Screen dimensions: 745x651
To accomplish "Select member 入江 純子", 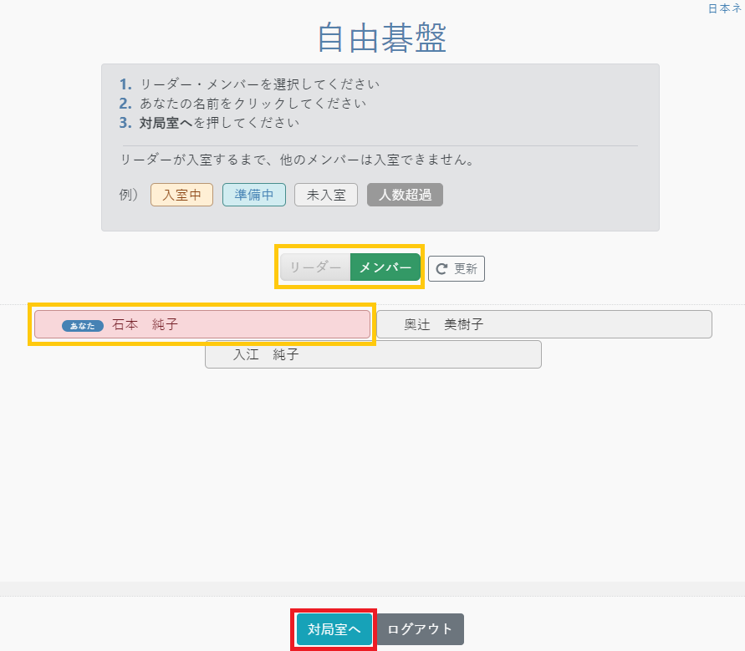I will (x=373, y=354).
